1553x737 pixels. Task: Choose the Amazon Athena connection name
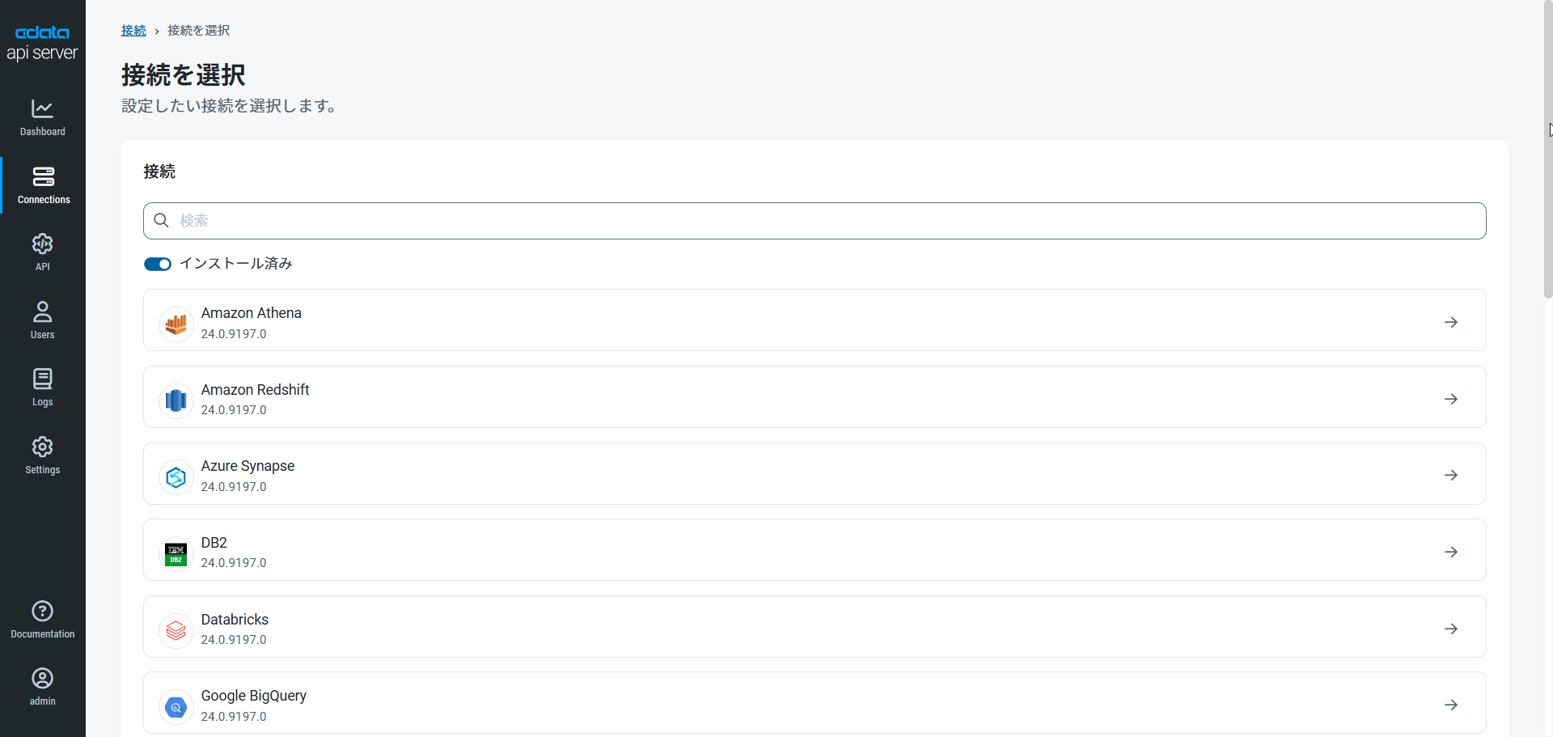coord(251,313)
